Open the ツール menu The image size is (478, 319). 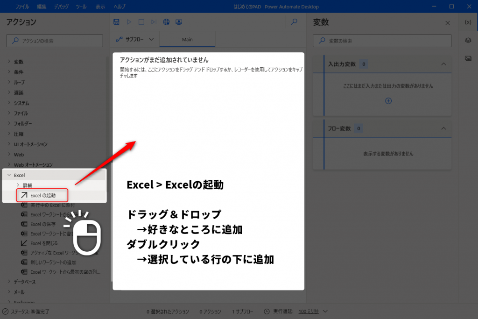tap(81, 7)
